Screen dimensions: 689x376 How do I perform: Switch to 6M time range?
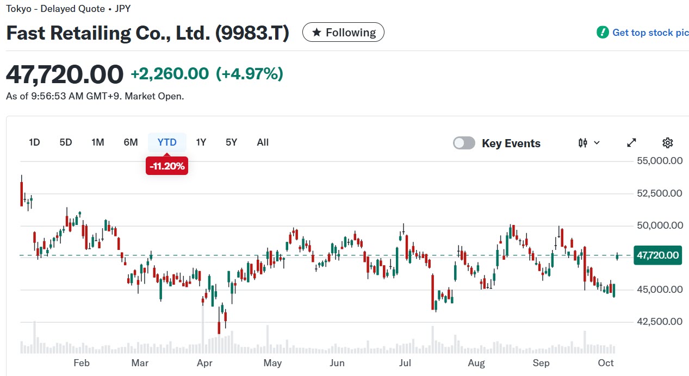pyautogui.click(x=131, y=142)
